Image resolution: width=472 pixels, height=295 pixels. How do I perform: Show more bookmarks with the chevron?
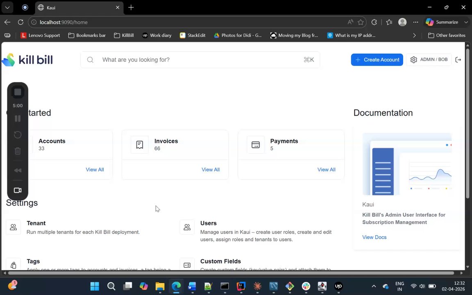415,35
